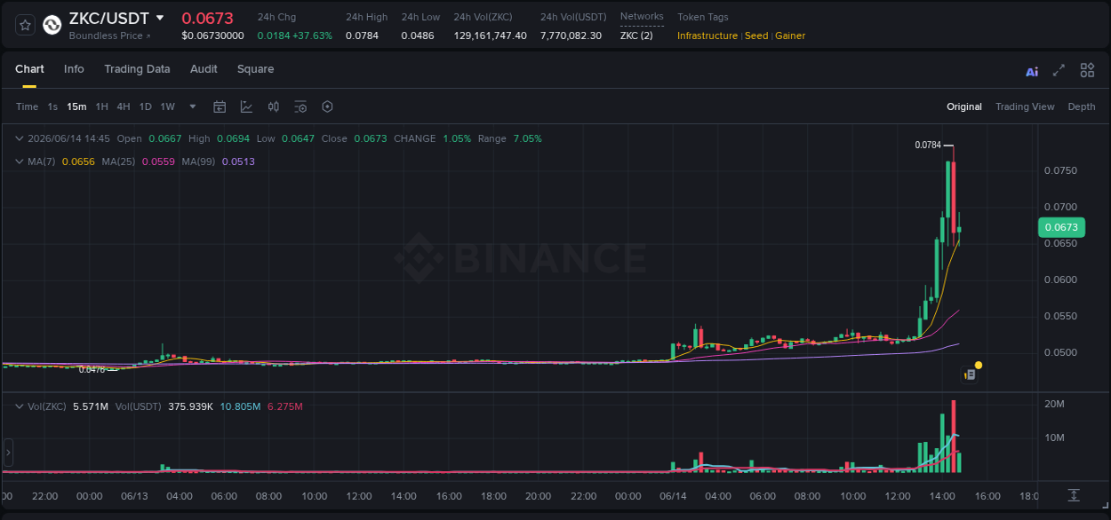
Task: Open the Seed token tag
Action: (756, 35)
